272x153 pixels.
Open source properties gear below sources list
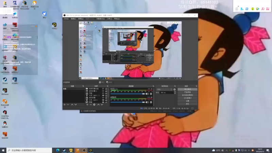[94, 105]
